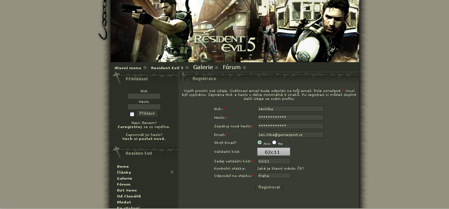Screen dimensions: 449x209
Task: Open the Hlavní menu navigation item
Action: pyautogui.click(x=128, y=68)
